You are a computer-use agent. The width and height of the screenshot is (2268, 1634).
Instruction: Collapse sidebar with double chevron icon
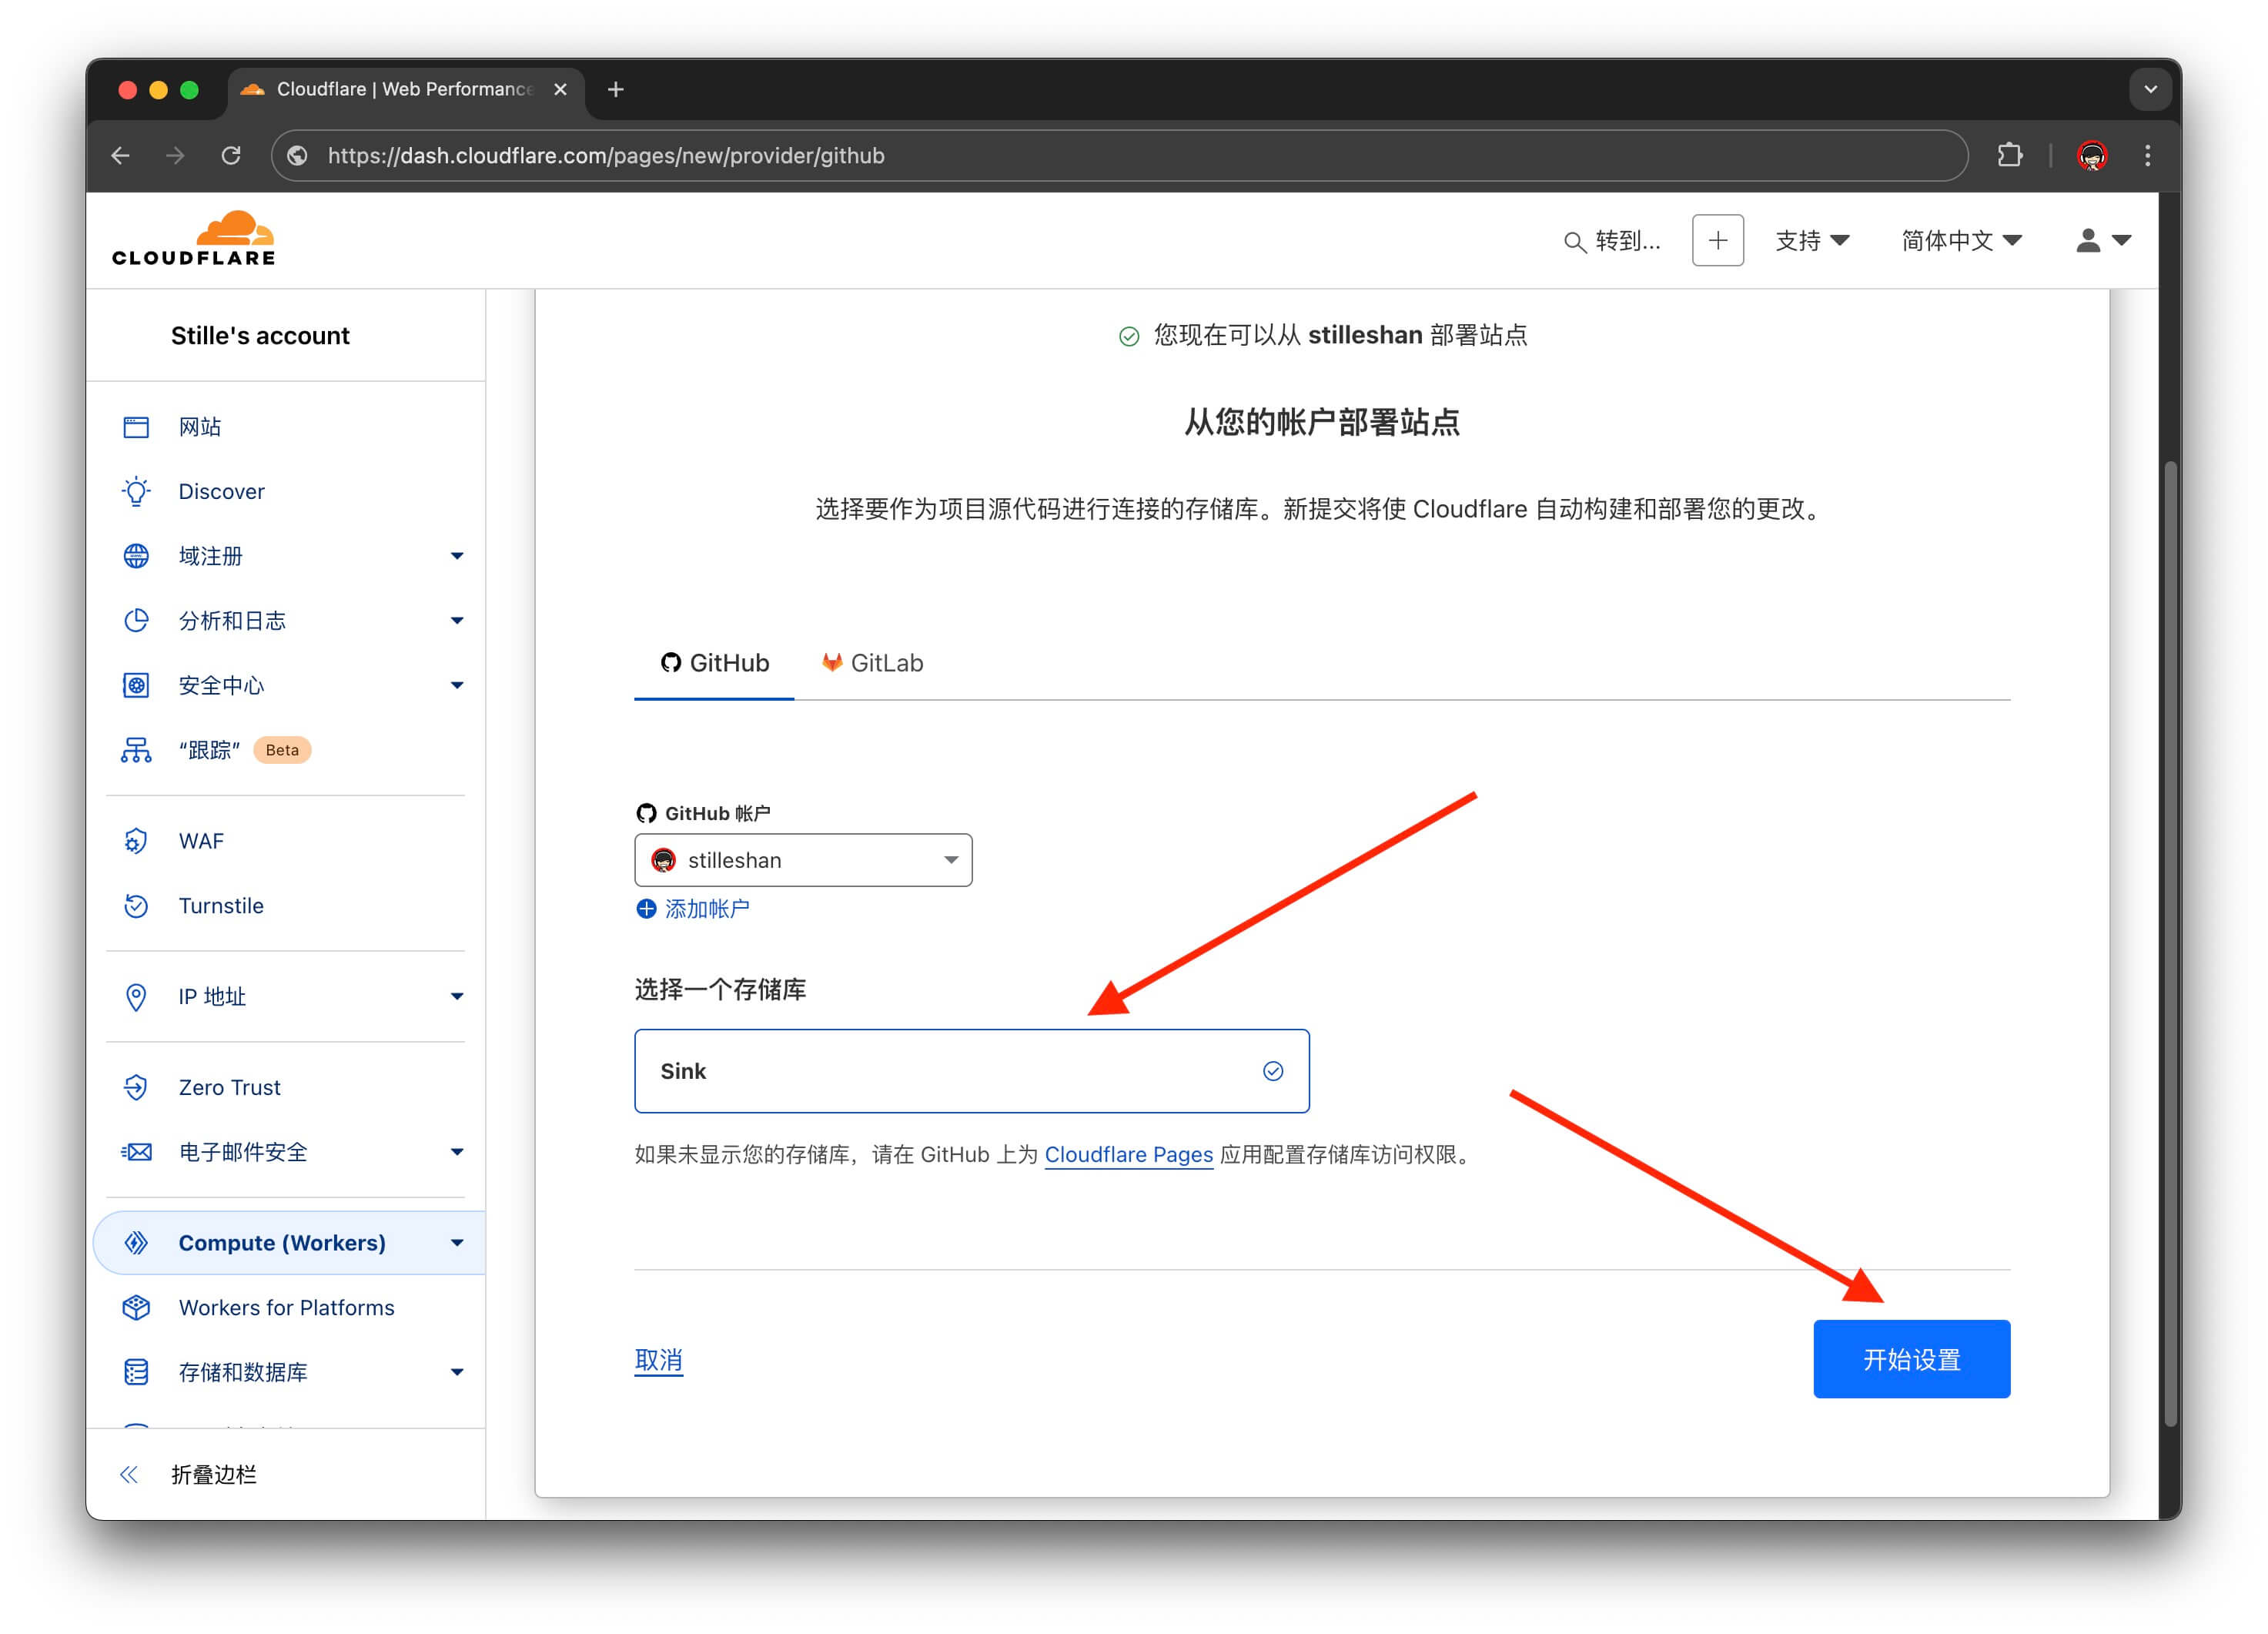129,1474
